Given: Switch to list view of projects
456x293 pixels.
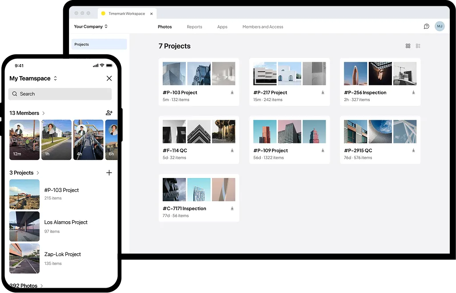Looking at the screenshot, I should click(x=418, y=46).
